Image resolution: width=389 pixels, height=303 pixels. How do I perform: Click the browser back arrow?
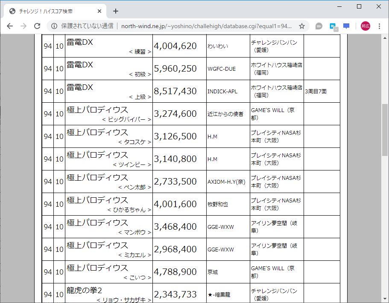(10, 26)
